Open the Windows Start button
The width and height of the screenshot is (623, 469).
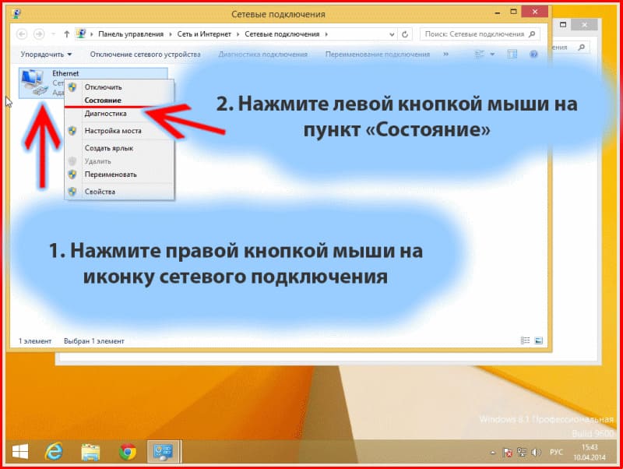pos(20,452)
